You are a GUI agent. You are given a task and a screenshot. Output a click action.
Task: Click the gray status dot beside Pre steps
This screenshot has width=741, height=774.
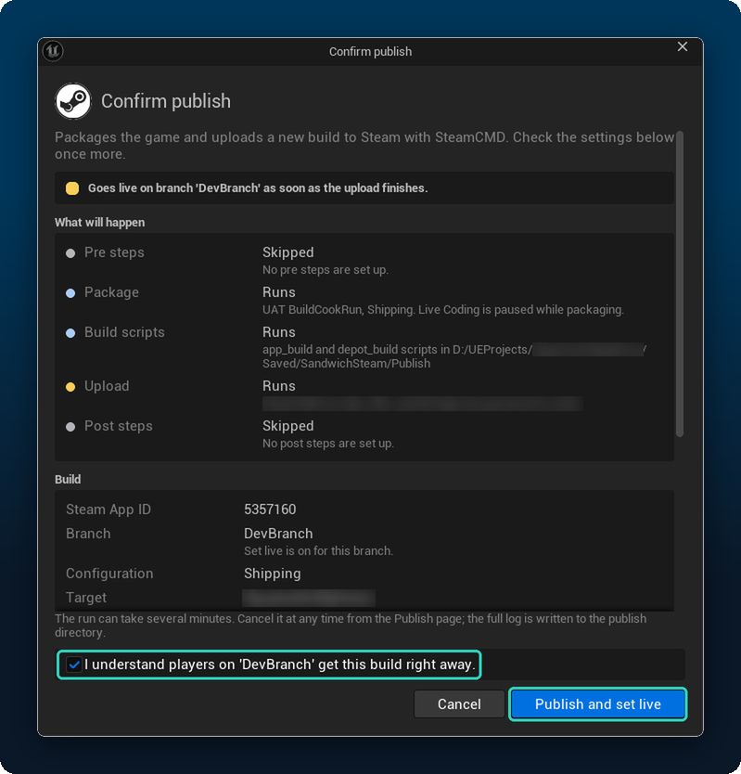[70, 253]
